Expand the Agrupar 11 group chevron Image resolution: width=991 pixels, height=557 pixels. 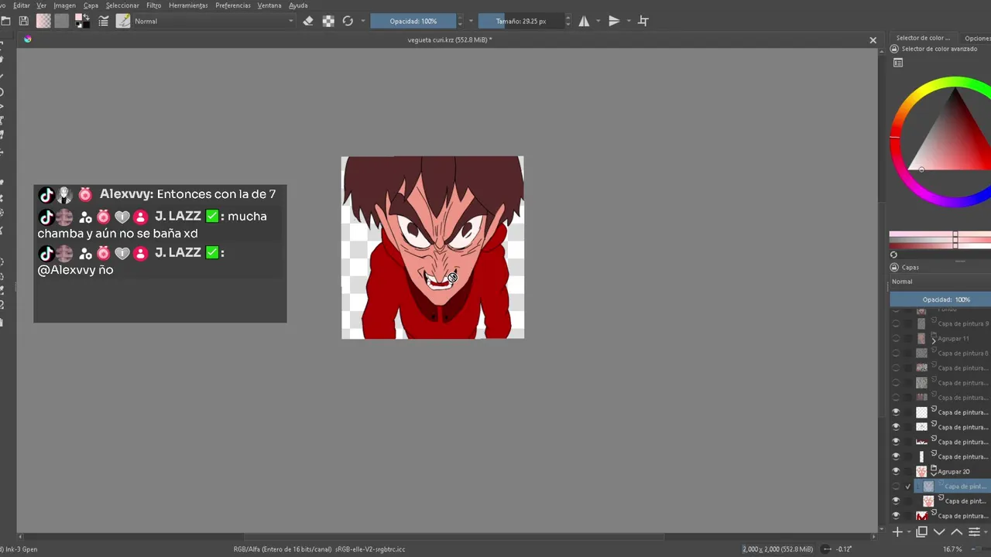tap(934, 340)
